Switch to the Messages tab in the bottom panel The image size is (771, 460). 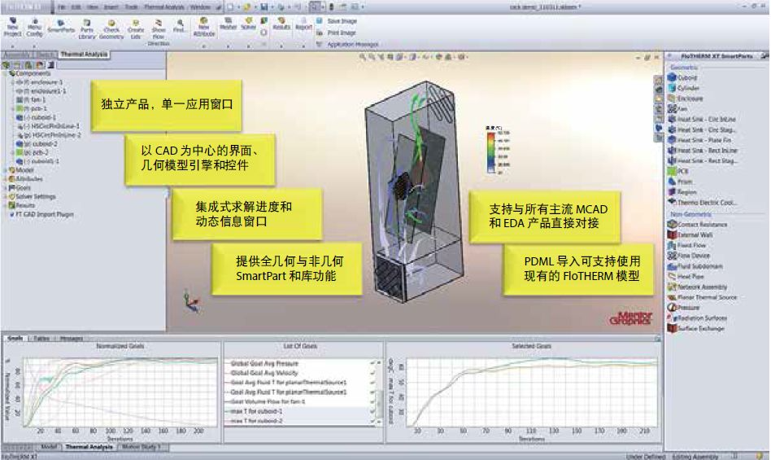click(71, 339)
